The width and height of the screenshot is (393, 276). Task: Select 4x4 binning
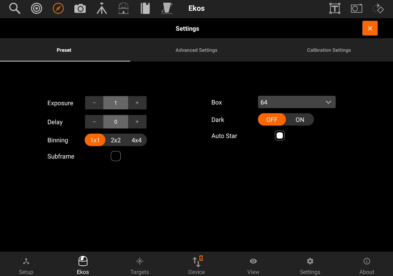(136, 140)
